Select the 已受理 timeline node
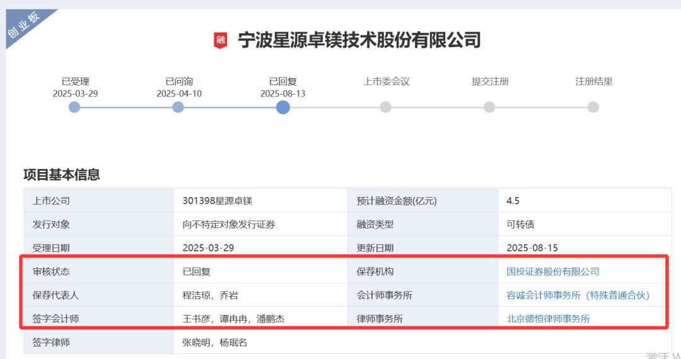The height and width of the screenshot is (359, 681). coord(74,107)
